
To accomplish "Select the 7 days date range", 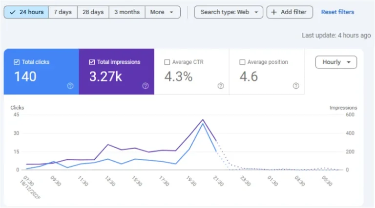I will (x=62, y=12).
